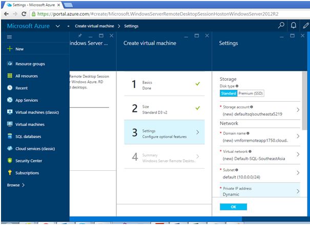Select the Settings - Microsoft Azure browser tab
The height and width of the screenshot is (225, 310).
33,5
